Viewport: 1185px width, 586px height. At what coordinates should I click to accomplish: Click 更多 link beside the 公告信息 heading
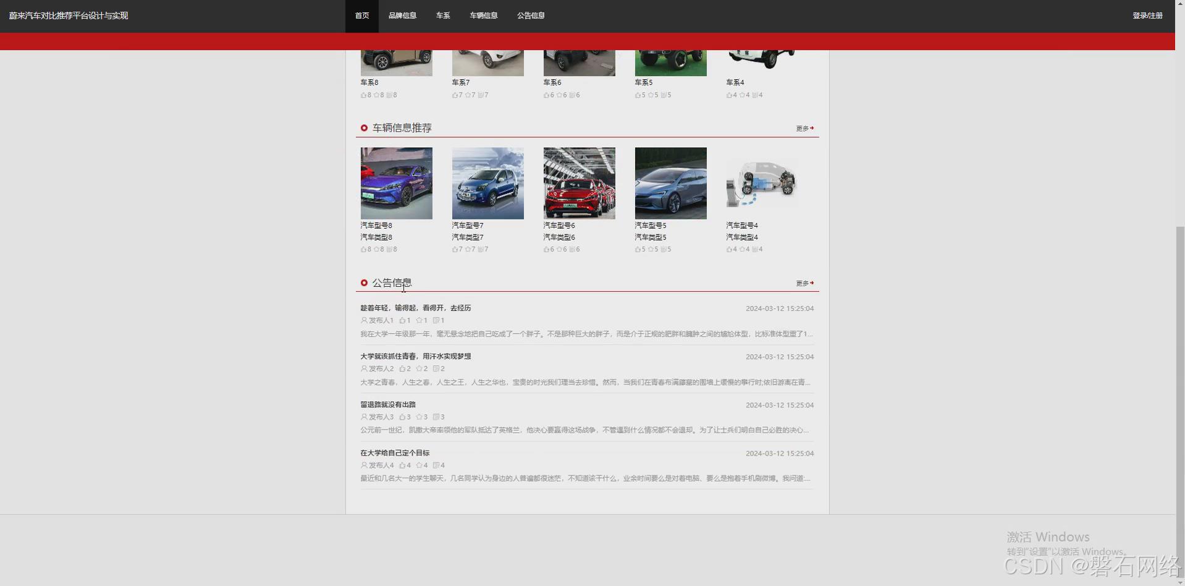coord(804,283)
